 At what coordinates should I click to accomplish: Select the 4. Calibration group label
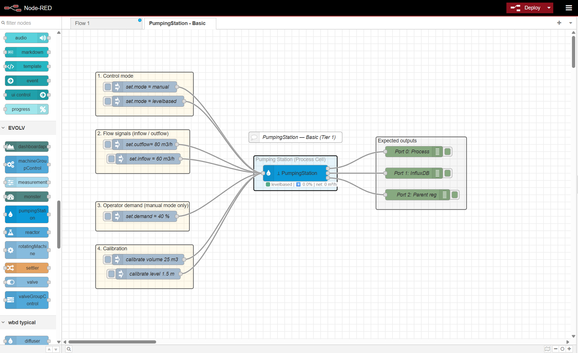pyautogui.click(x=112, y=249)
